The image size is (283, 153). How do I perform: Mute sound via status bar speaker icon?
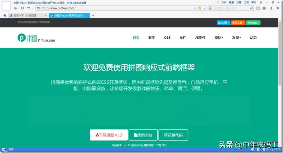252,149
